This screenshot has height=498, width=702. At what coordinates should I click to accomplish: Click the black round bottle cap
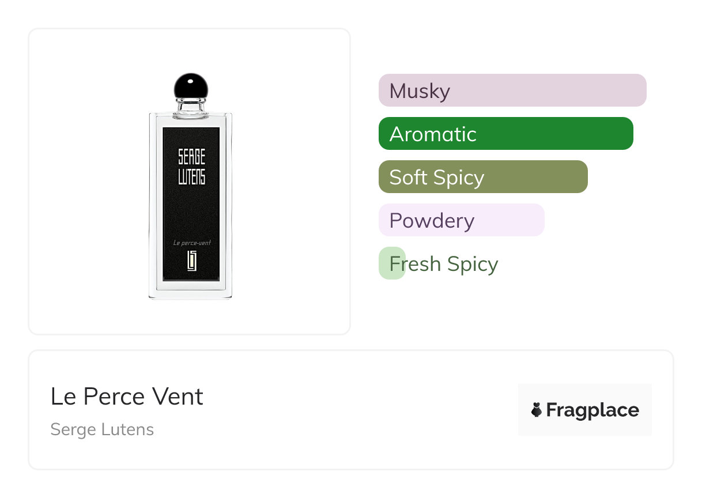point(191,86)
